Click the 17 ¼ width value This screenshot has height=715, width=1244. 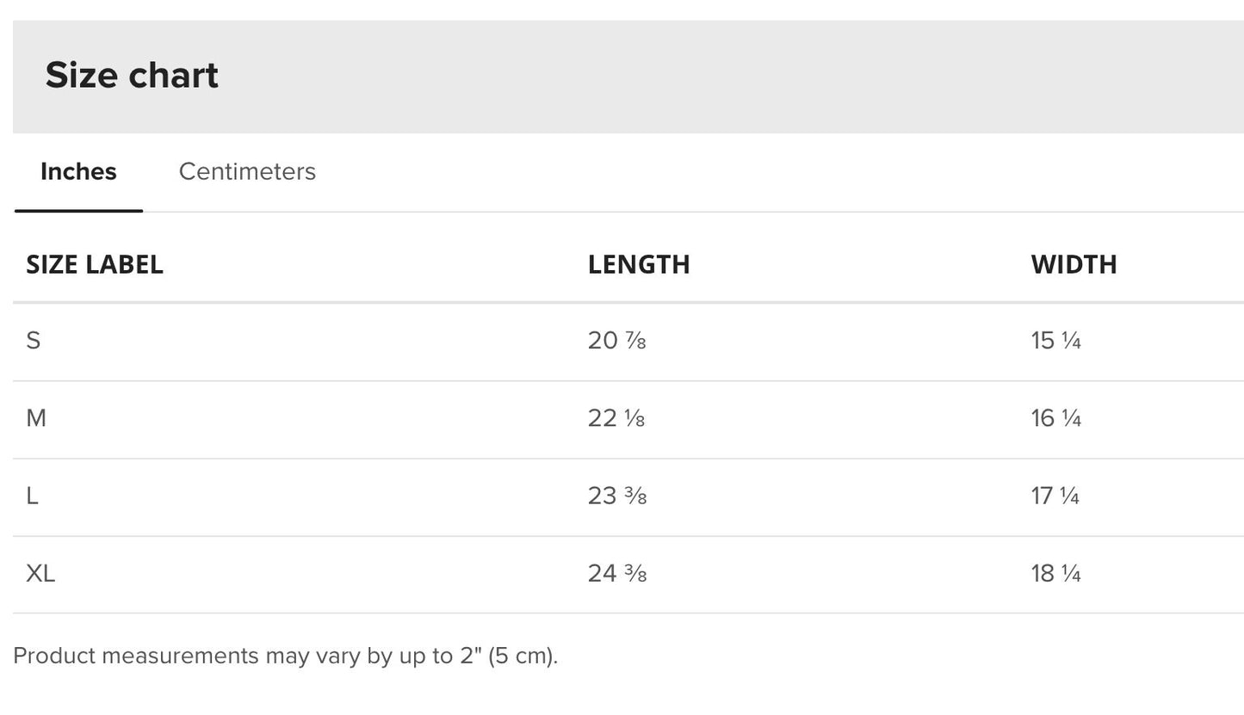[1055, 496]
